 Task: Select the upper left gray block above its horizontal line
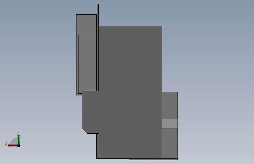click(x=86, y=26)
